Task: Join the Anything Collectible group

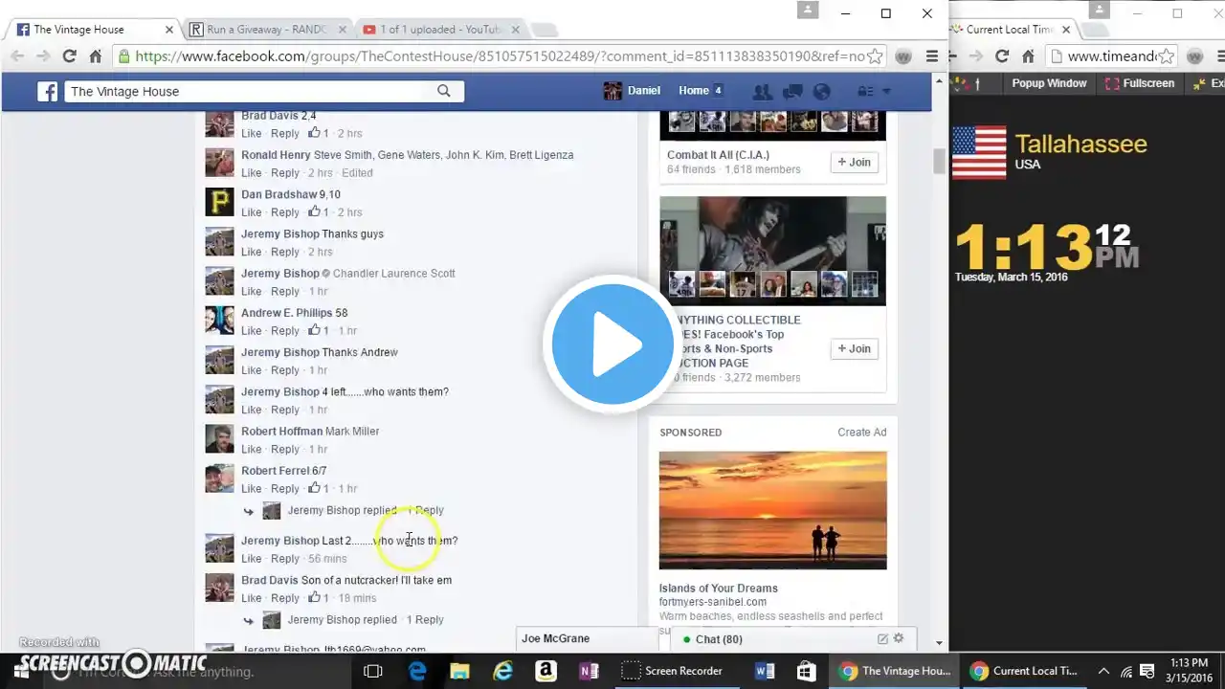Action: point(854,349)
